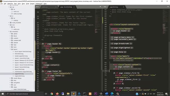Click the sidebar horizontal scrollbar

point(15,91)
